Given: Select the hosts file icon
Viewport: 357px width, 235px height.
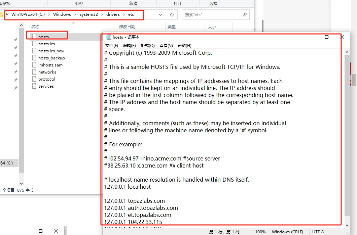Looking at the screenshot, I should [34, 37].
